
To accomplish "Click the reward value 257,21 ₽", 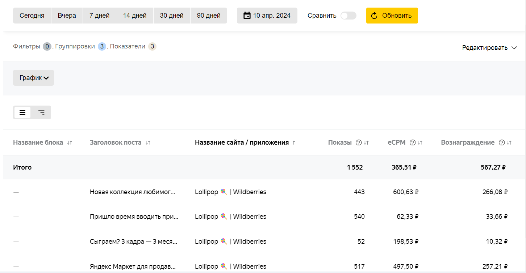I will (x=495, y=266).
